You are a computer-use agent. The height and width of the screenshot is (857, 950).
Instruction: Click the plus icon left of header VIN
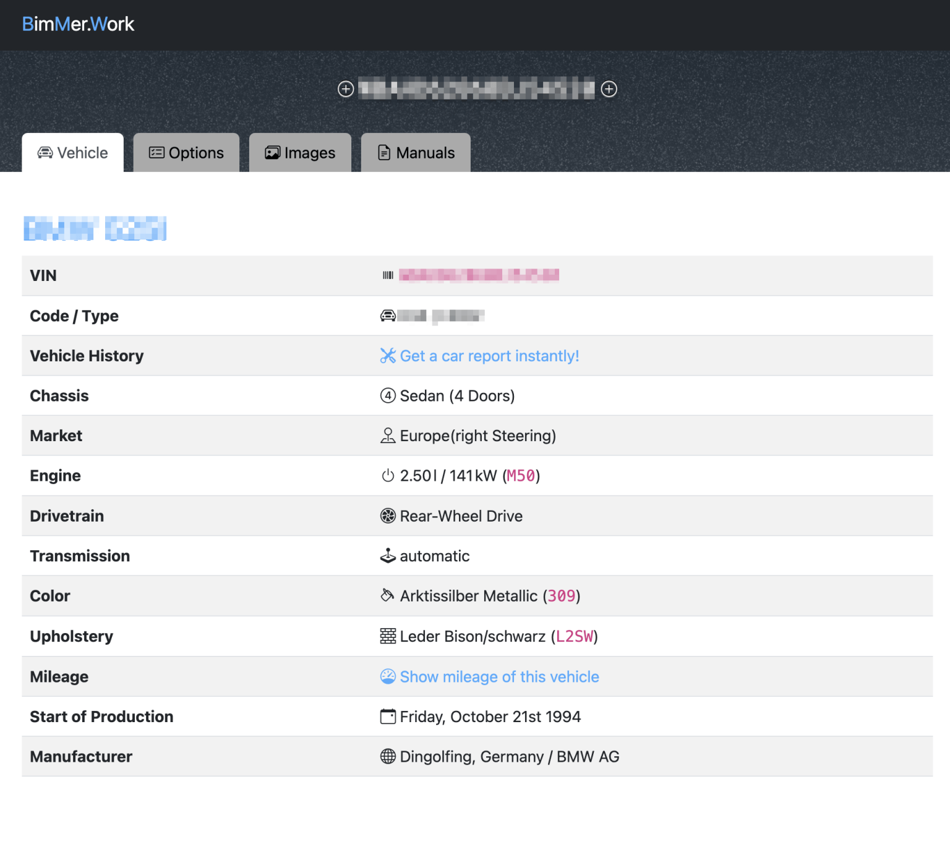point(346,89)
